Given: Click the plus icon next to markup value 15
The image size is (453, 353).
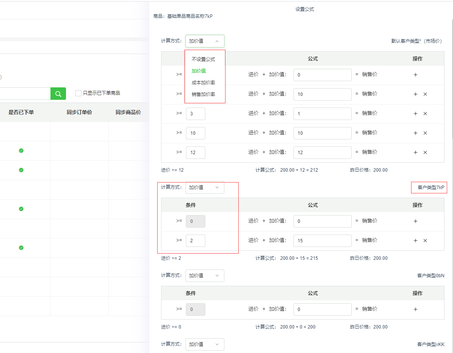Looking at the screenshot, I should (415, 240).
